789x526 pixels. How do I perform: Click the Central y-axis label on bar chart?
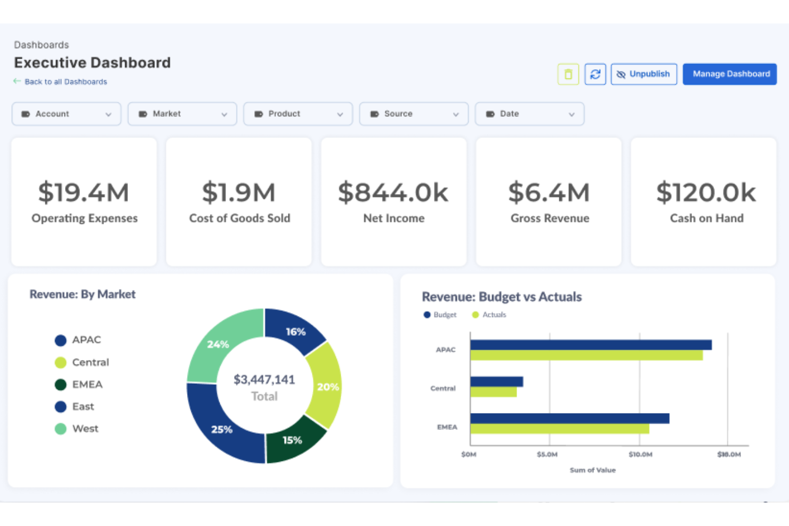(443, 389)
